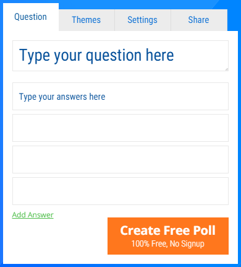Image resolution: width=241 pixels, height=267 pixels.
Task: Click the second answer input box
Action: pyautogui.click(x=120, y=128)
